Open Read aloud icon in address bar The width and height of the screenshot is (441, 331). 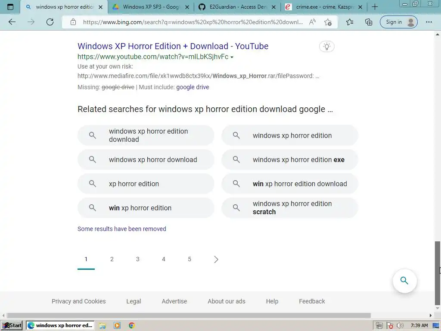coord(312,22)
